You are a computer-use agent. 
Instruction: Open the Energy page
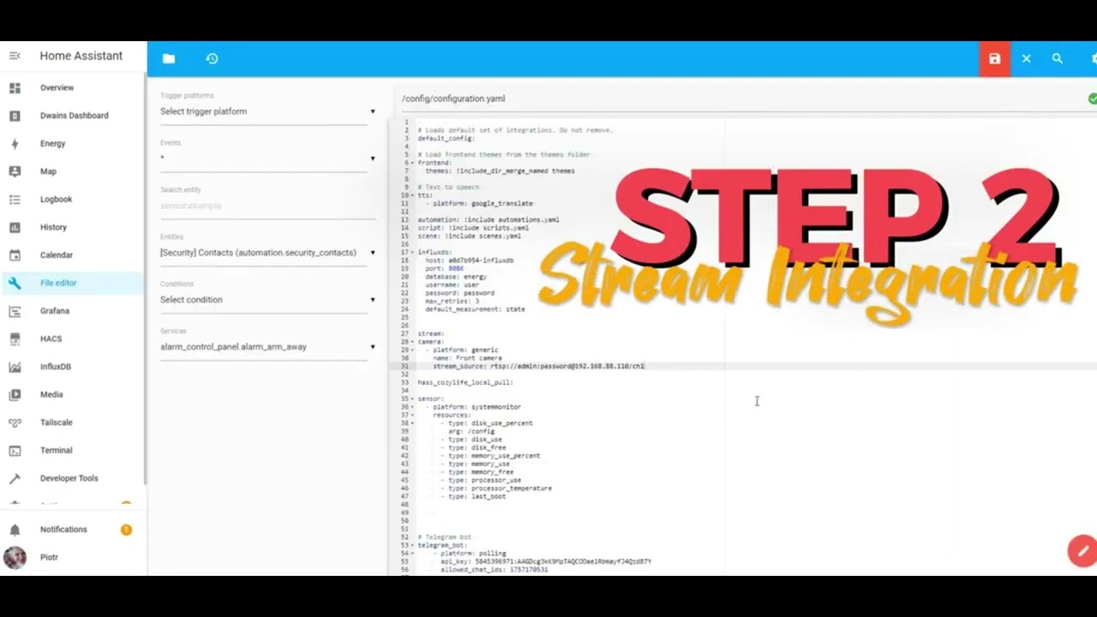(52, 143)
